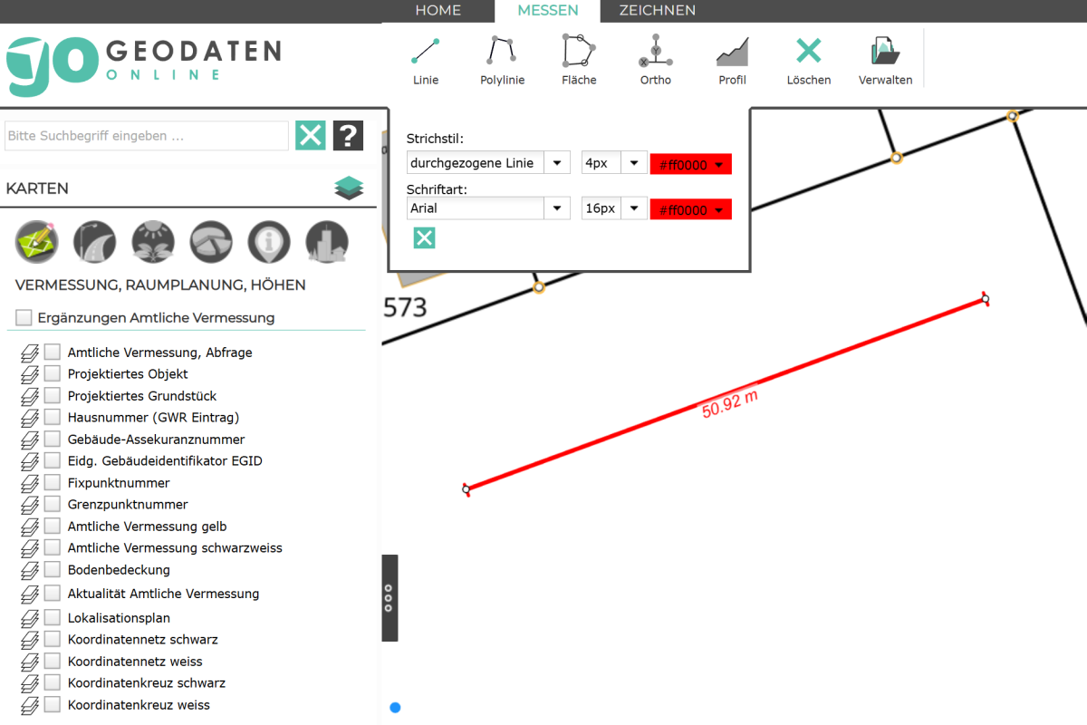
Task: Check the Bodenbedeckung layer checkbox
Action: point(53,570)
